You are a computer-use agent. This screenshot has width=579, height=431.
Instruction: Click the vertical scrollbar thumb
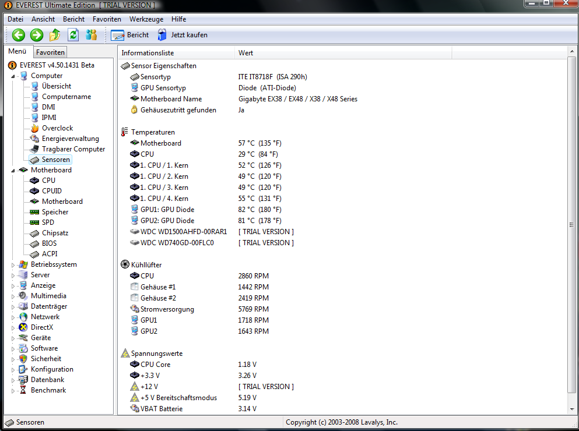point(571,225)
